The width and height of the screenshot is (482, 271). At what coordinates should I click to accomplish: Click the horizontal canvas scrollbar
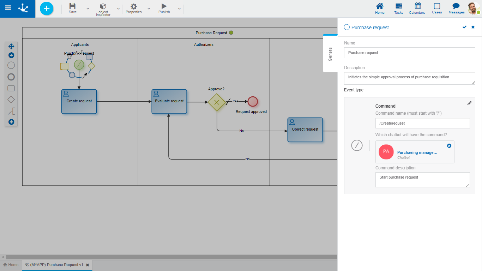point(169,257)
